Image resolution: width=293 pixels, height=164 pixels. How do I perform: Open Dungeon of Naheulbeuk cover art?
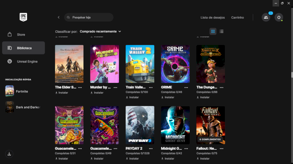(x=211, y=64)
